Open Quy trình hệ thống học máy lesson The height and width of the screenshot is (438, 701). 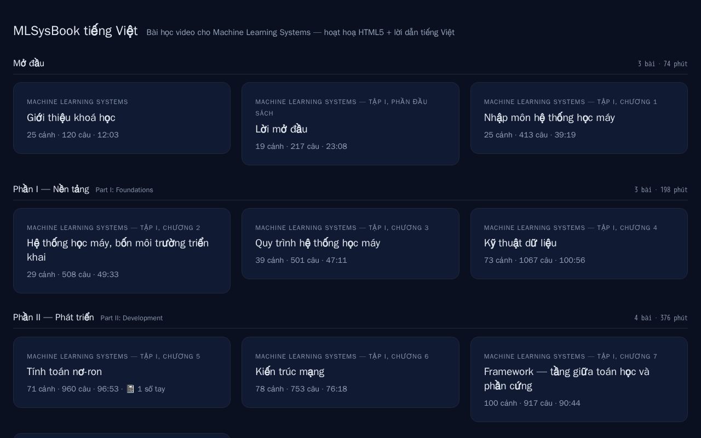tap(350, 244)
